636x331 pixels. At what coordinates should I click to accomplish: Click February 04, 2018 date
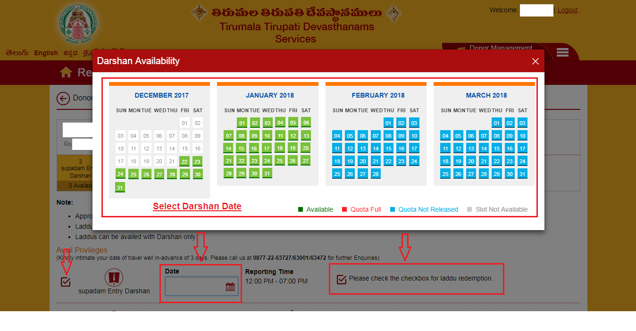pos(337,136)
